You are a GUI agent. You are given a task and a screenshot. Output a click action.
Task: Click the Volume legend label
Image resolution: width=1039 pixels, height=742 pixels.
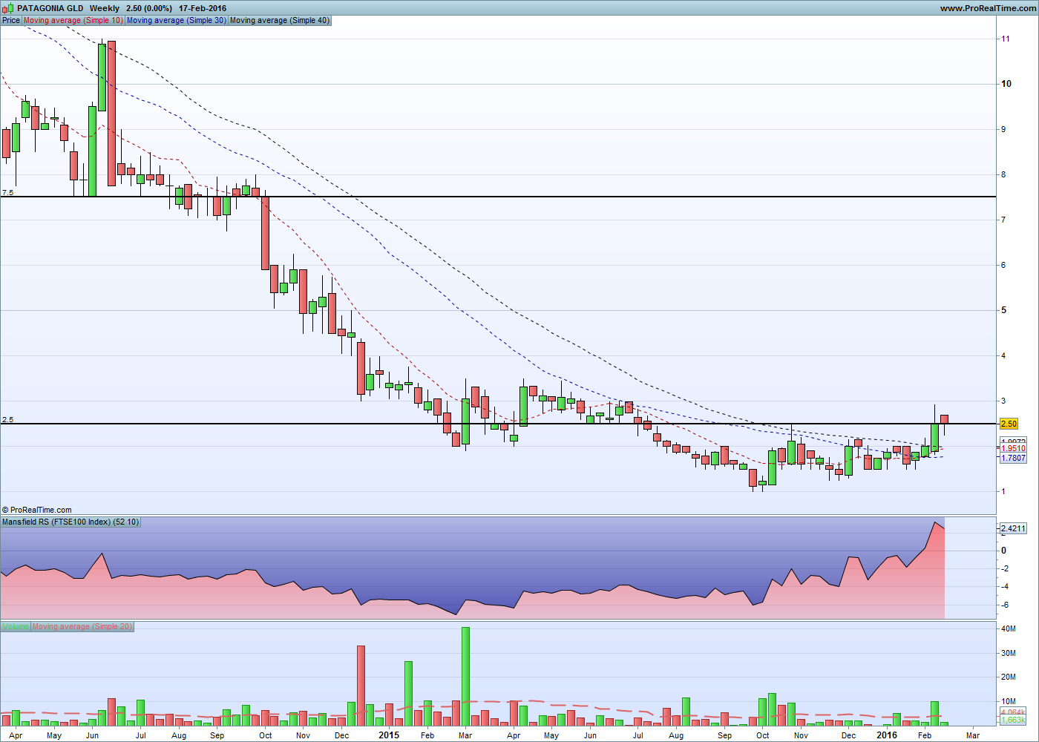[16, 626]
